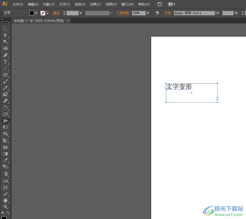Open the fill color dropdown arrow

point(36,13)
